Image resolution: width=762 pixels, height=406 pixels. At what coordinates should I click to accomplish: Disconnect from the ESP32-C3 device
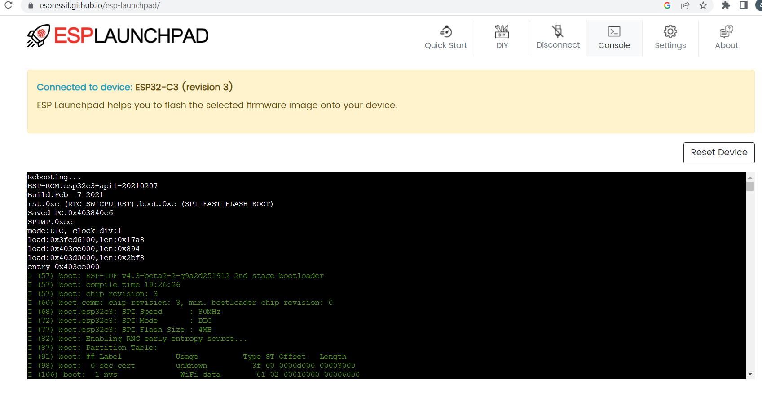point(558,38)
